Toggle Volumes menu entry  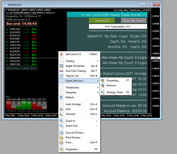(x=79, y=114)
